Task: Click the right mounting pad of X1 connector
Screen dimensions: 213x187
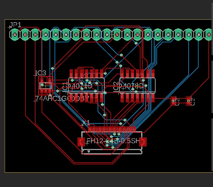Action: tap(143, 142)
